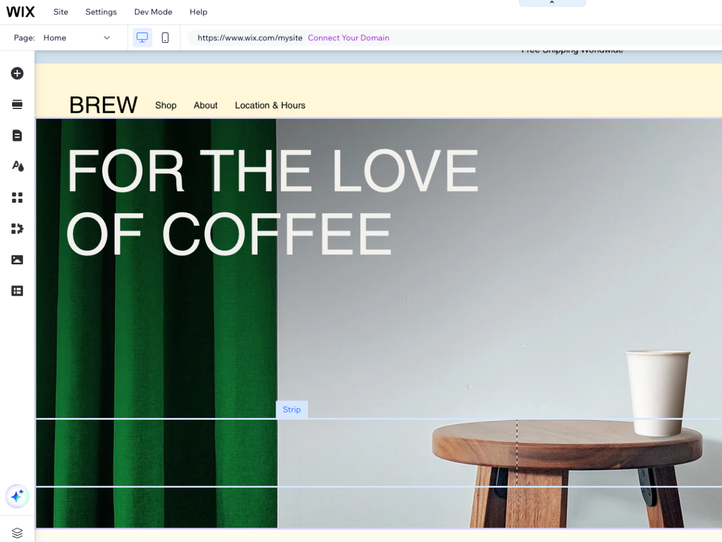
Task: Click the site URL text
Action: click(250, 37)
